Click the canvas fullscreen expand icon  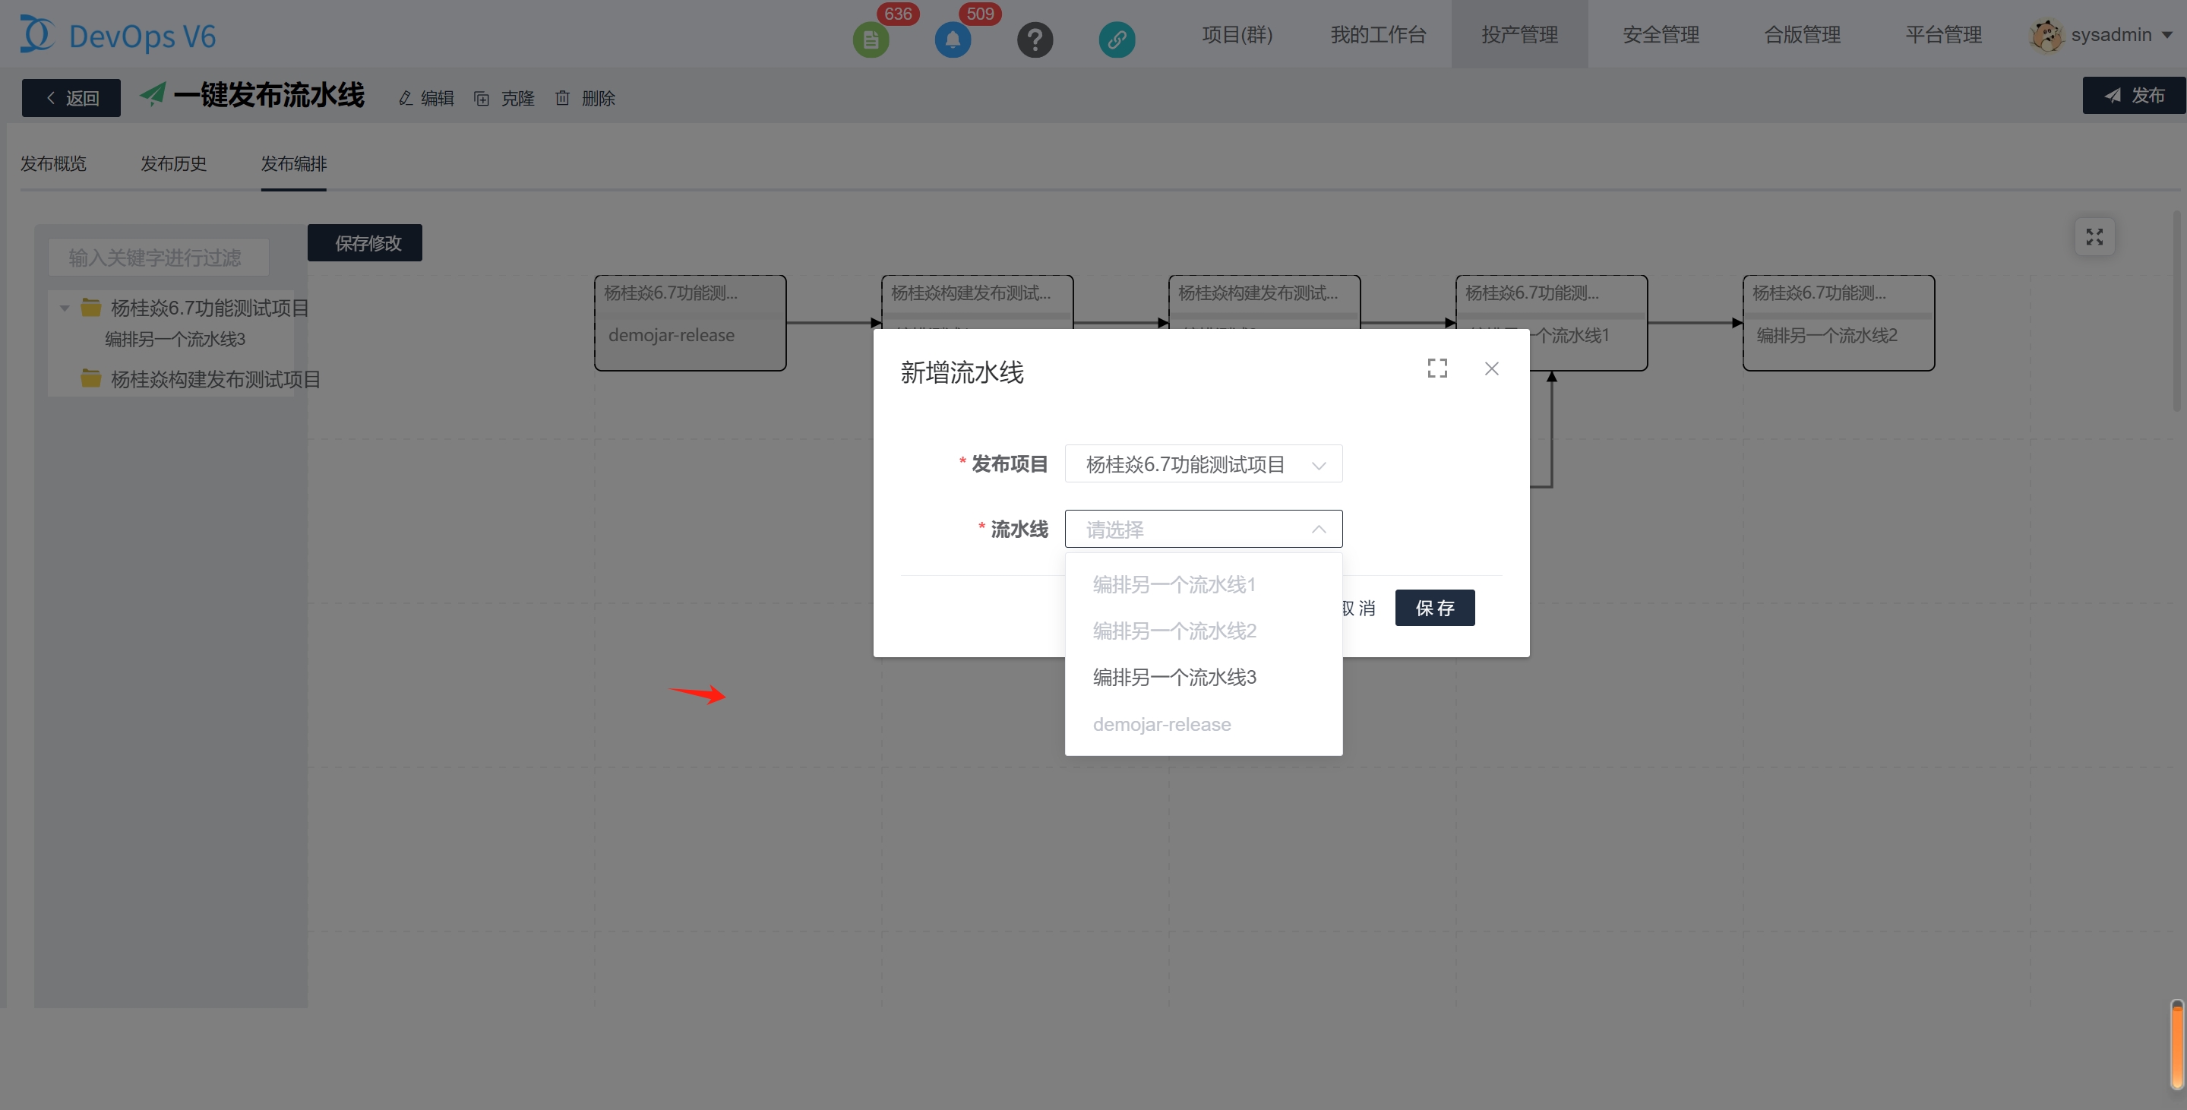coord(2094,237)
